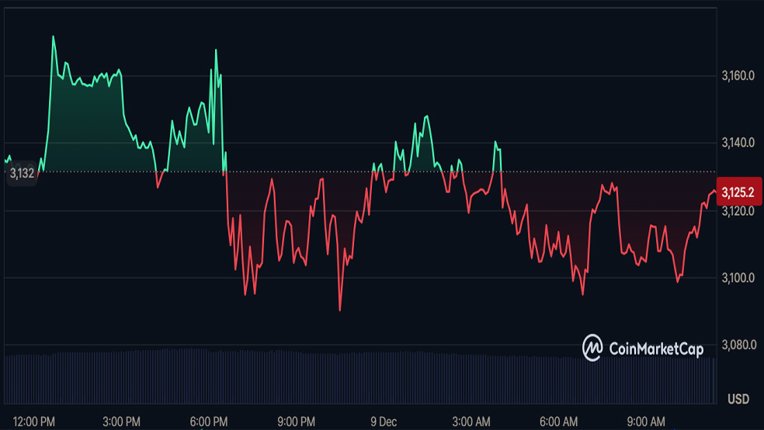Click the 9 Dec date marker
Screen dimensions: 764x430
point(384,421)
